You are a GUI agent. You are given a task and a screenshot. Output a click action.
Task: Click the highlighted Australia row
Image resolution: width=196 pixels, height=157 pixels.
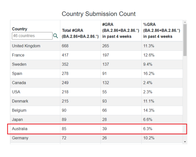[97, 129]
